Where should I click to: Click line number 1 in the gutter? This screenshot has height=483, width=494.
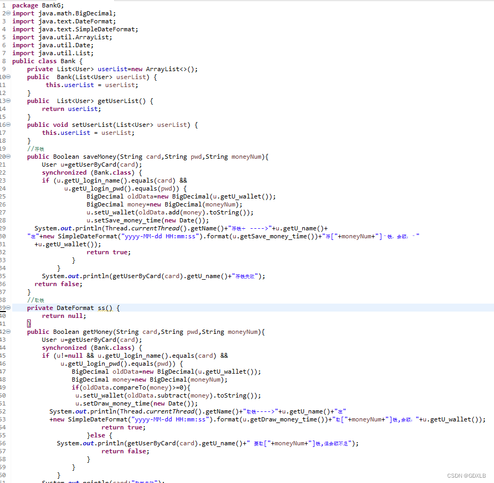pyautogui.click(x=4, y=5)
